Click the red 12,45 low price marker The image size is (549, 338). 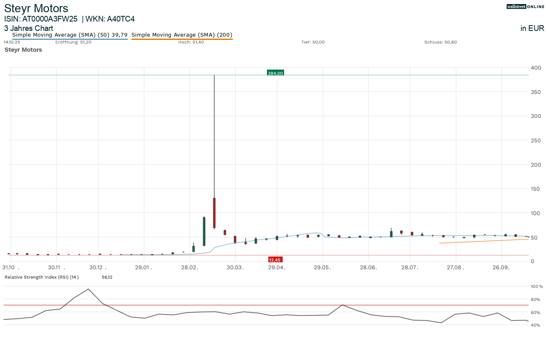[275, 259]
